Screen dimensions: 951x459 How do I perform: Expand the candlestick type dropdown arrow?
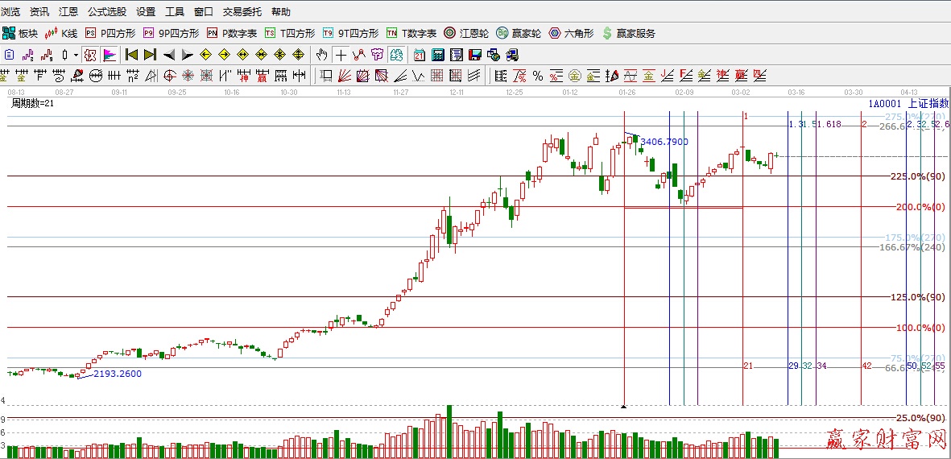pos(76,55)
